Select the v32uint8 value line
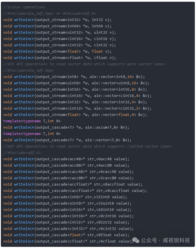Viewport: 196px width, 248px height. click(x=67, y=203)
